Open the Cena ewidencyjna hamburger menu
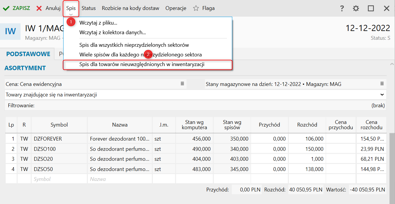This screenshot has height=204, width=395. click(182, 84)
